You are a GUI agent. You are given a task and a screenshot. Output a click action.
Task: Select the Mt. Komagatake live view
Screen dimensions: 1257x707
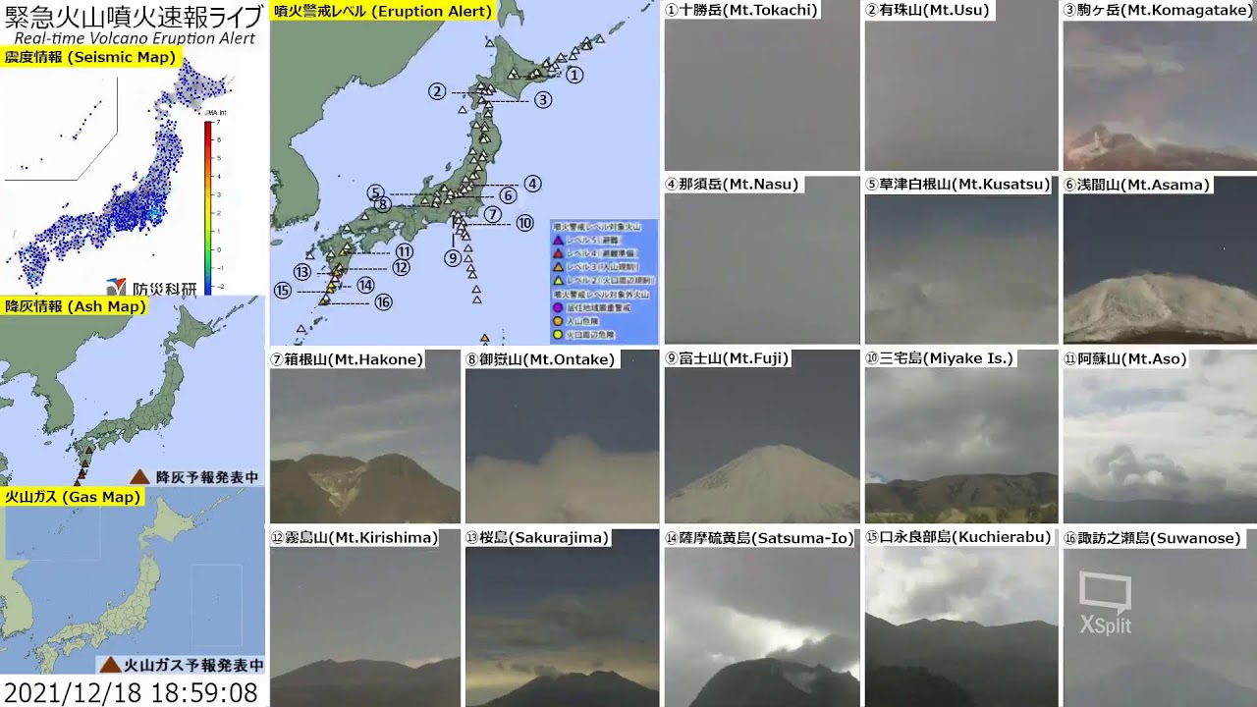pos(1159,94)
